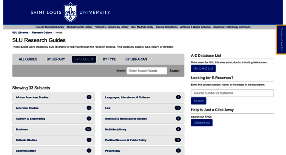Visit Special Collections page

(x=167, y=27)
